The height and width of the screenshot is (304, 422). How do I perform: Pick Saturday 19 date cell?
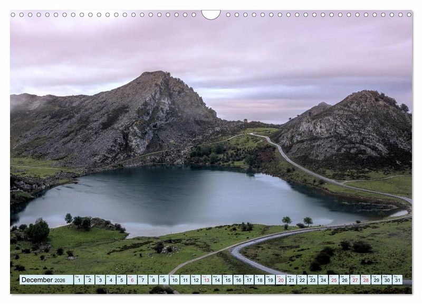[270, 280]
